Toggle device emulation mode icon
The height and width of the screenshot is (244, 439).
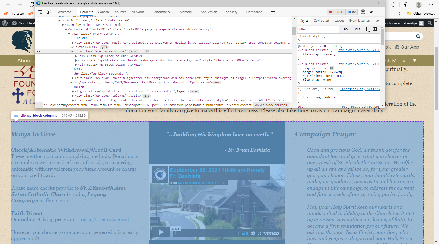(49, 12)
